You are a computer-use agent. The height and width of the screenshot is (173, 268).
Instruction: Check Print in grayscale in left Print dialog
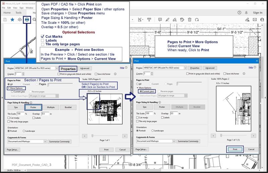[x=59, y=74]
